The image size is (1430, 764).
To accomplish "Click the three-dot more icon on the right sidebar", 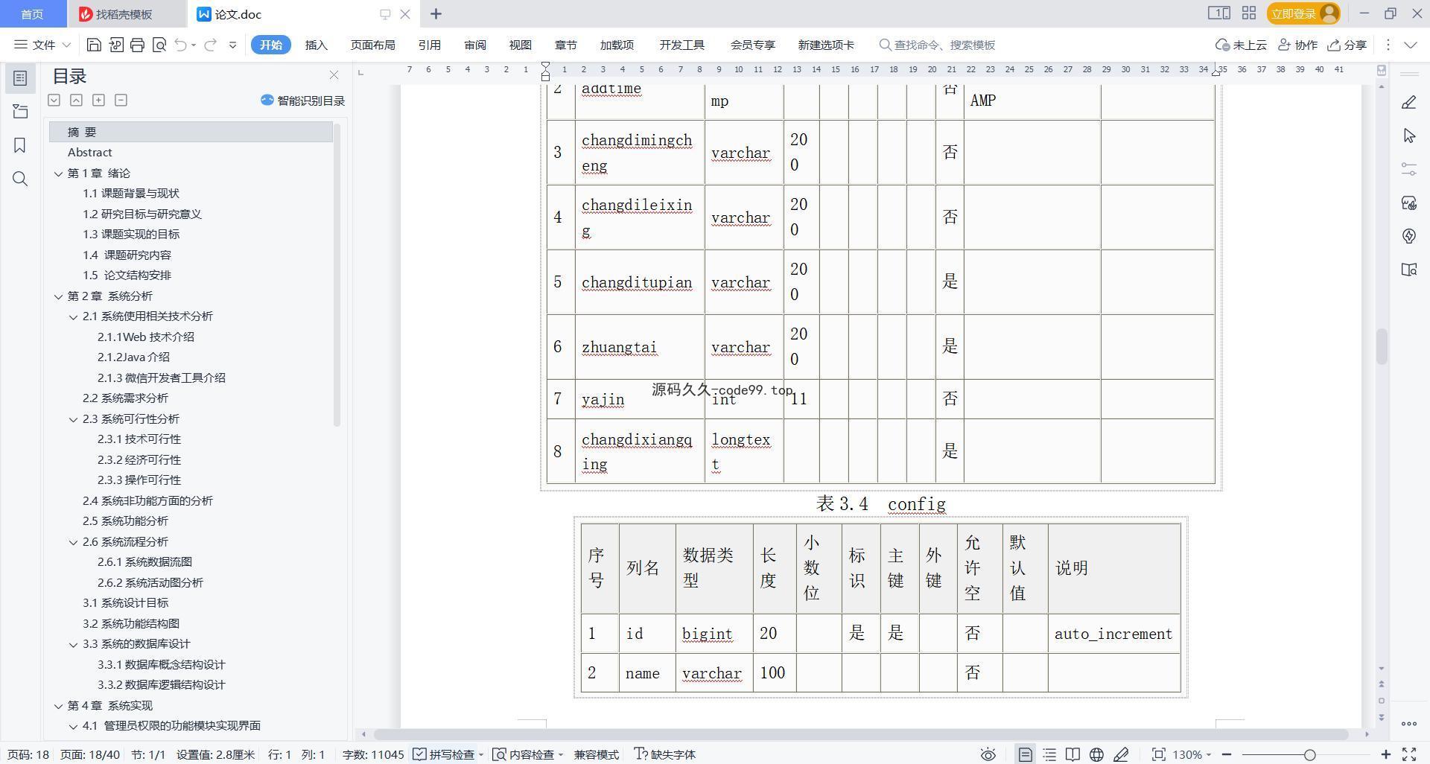I will pos(1408,723).
